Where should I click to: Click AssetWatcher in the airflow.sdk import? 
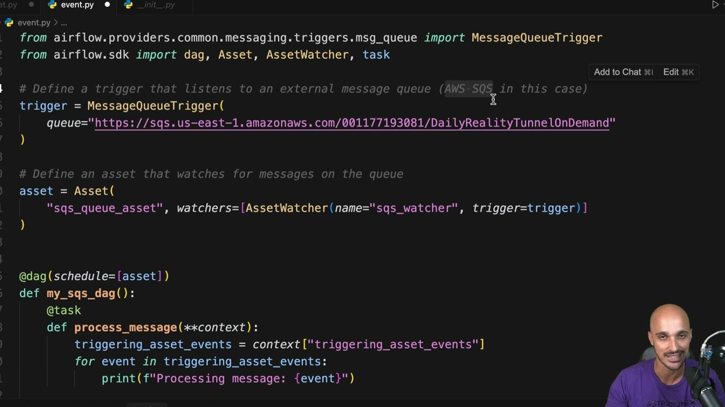(x=308, y=55)
